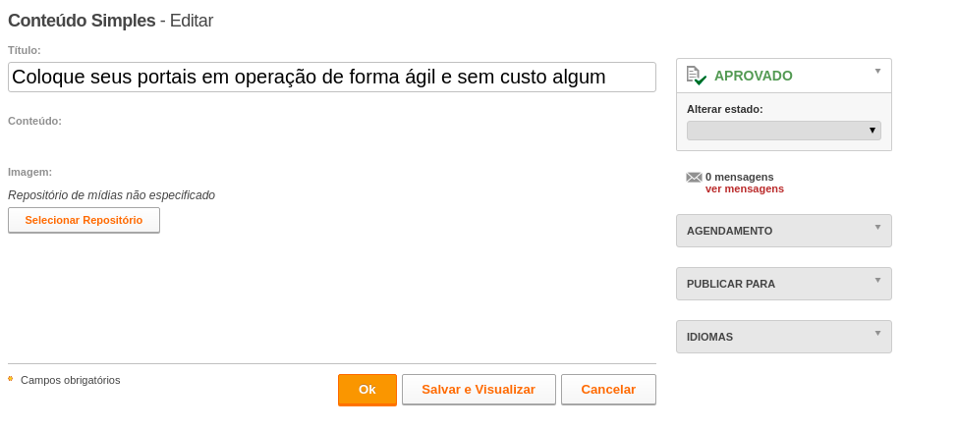Expand PUBLICAR PARA using its arrow

(878, 281)
